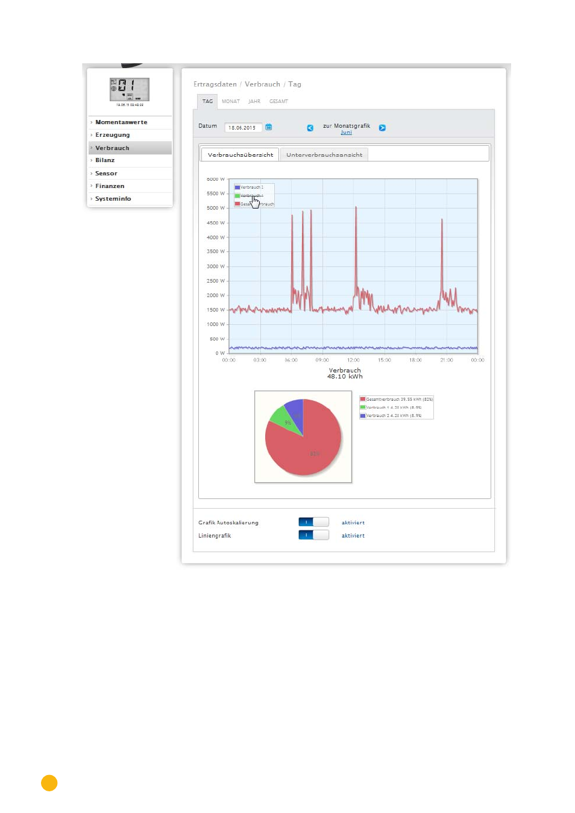Expand the Bilanz menu entry
Screen dimensions: 575x813
click(130, 160)
